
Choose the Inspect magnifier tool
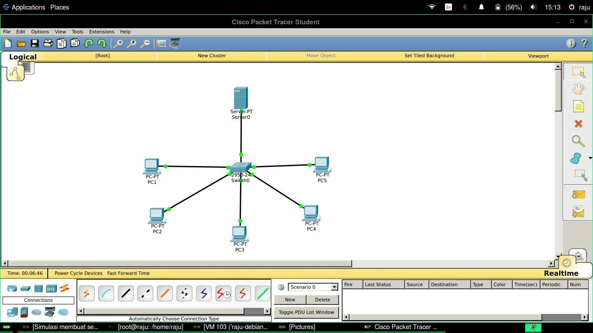578,141
